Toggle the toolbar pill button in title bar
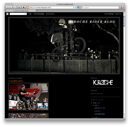This screenshot has width=130, height=127. click(x=123, y=4)
